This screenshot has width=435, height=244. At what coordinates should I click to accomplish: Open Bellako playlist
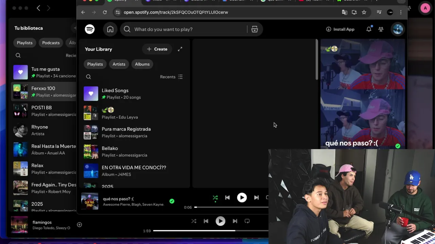pos(134,151)
